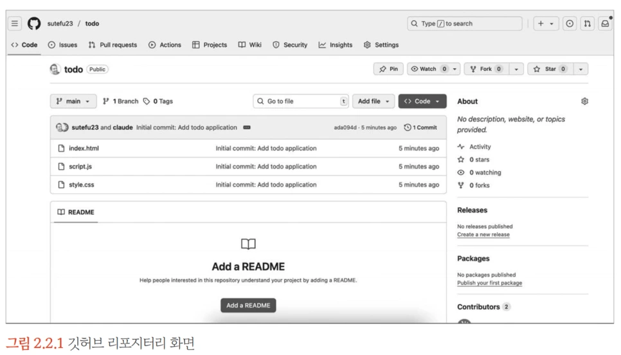Open commit message in the style.css row
This screenshot has height=355, width=621.
[266, 185]
